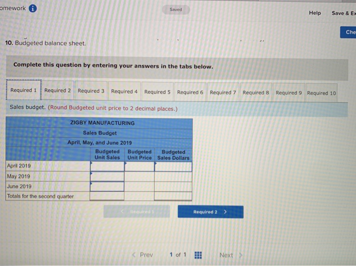Click the greyed-out Required 1 back button

(137, 212)
